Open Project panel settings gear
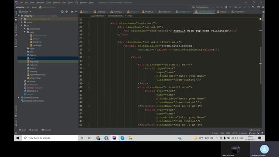Image resolution: width=279 pixels, height=157 pixels. point(72,12)
